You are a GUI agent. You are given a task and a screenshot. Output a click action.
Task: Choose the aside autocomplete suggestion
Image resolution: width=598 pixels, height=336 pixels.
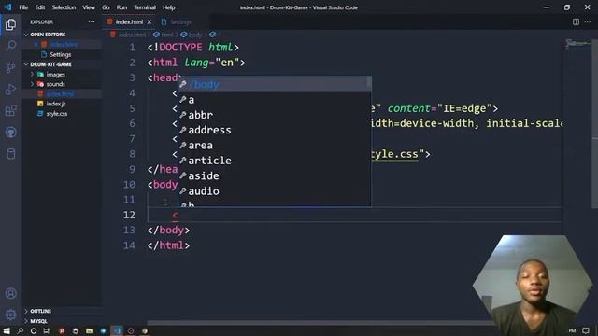point(275,175)
